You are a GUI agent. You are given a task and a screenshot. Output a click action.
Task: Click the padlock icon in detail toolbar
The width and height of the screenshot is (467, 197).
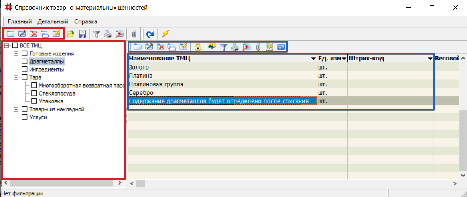[198, 47]
